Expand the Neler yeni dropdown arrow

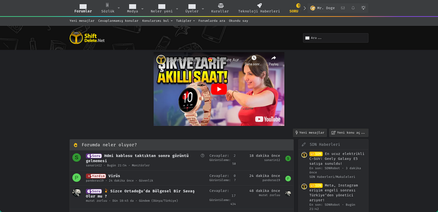coord(177,8)
